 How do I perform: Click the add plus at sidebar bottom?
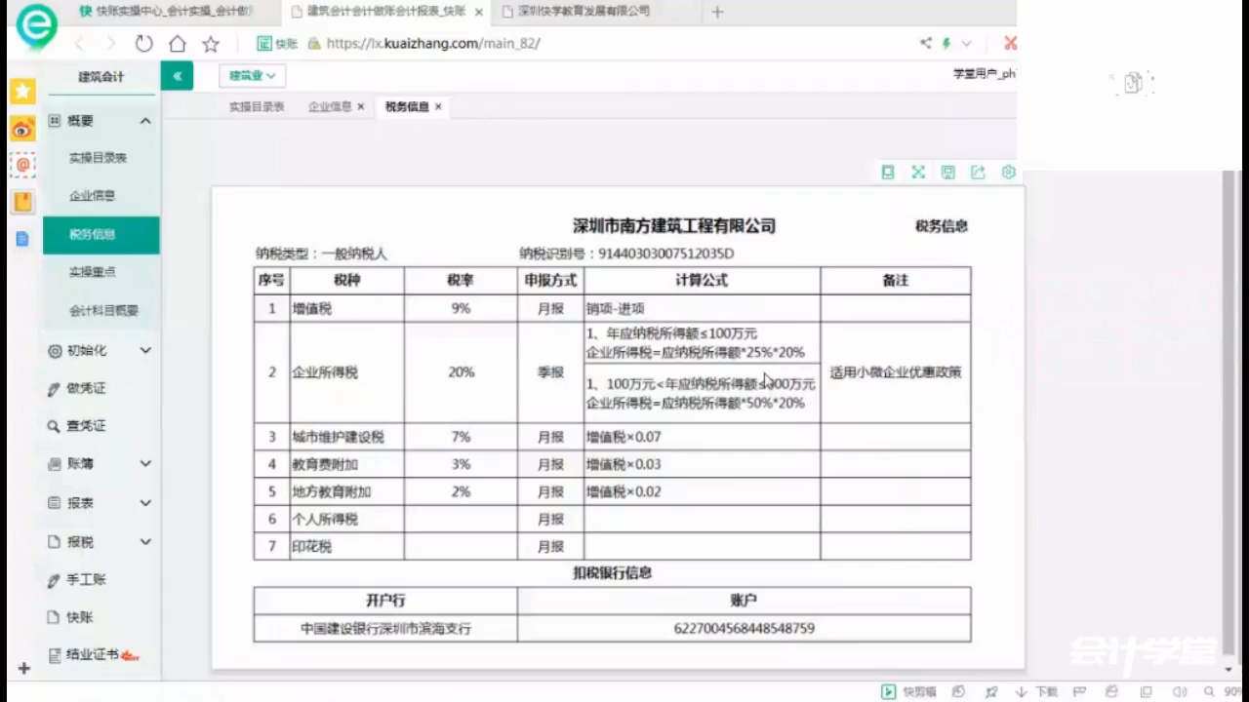(23, 669)
